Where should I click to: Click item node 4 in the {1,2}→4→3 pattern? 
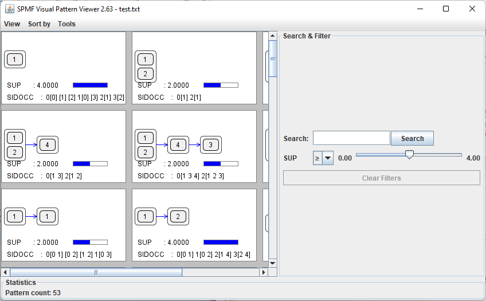click(x=178, y=145)
